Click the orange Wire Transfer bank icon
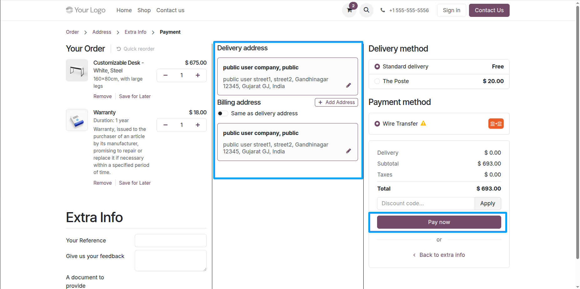The image size is (580, 289). (x=496, y=124)
